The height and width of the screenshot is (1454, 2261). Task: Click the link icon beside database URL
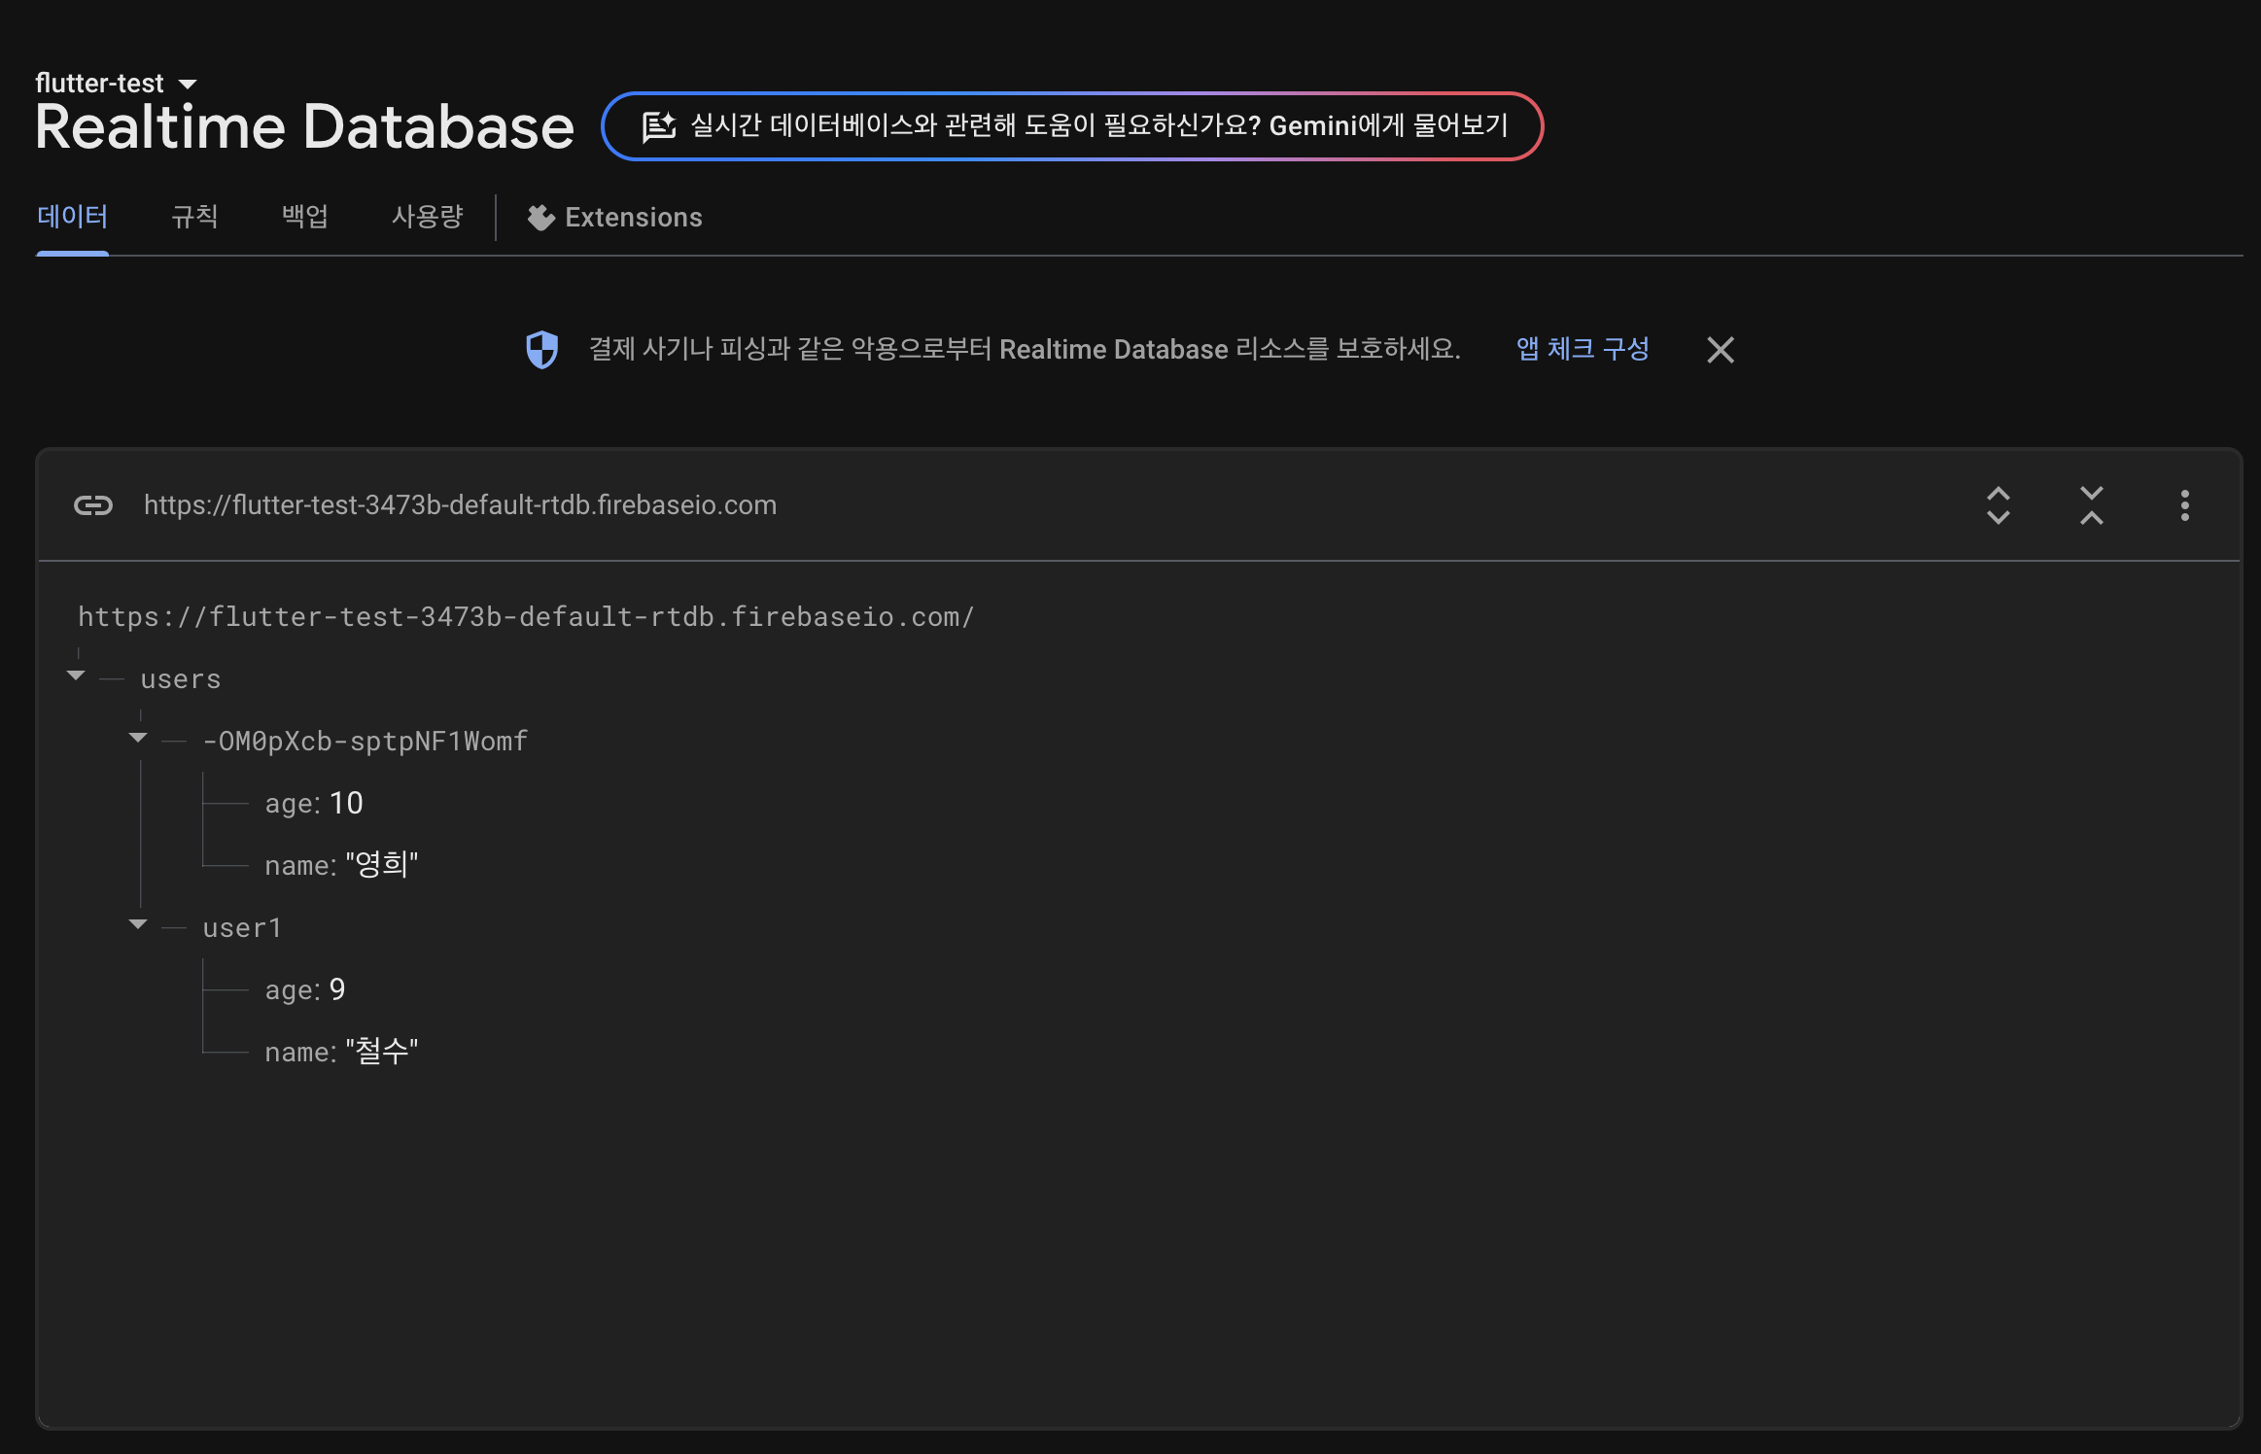(93, 505)
